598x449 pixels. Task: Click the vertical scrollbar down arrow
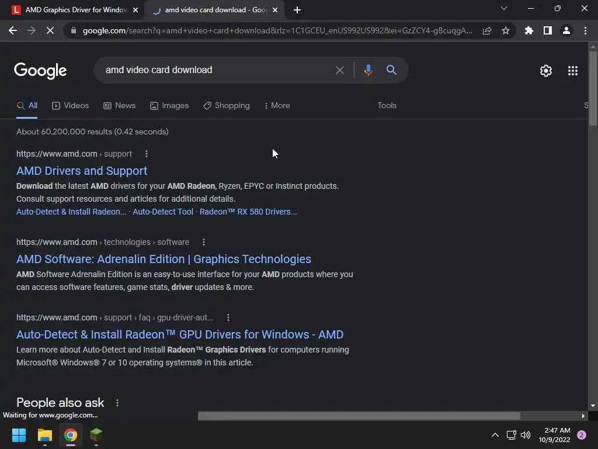click(x=593, y=406)
